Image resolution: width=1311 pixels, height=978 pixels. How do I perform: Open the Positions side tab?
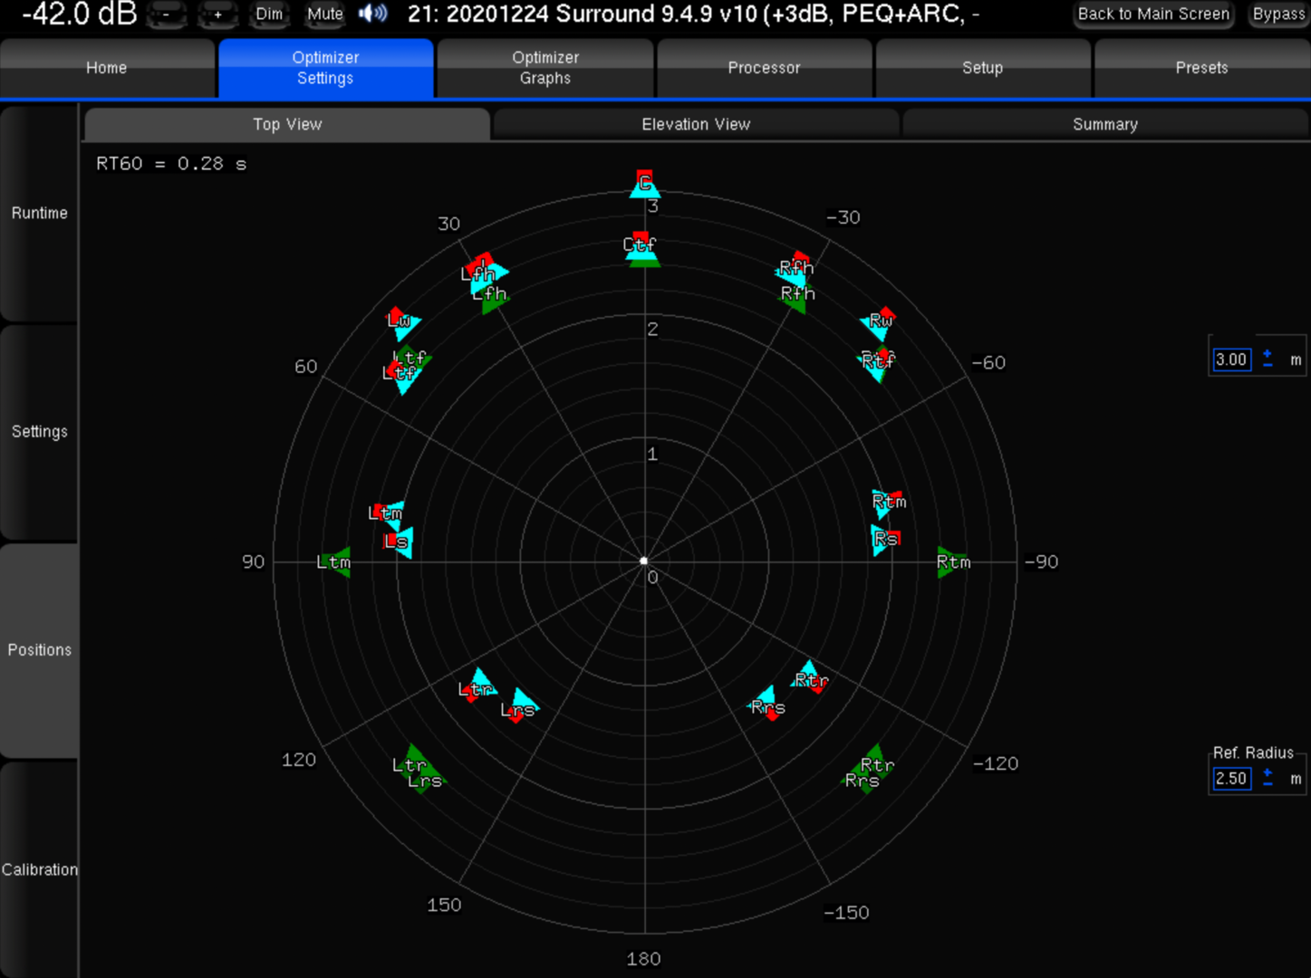tap(39, 650)
